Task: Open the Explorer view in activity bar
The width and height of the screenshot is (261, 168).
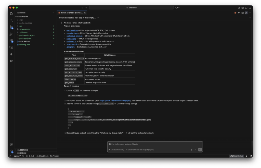Action: point(11,14)
